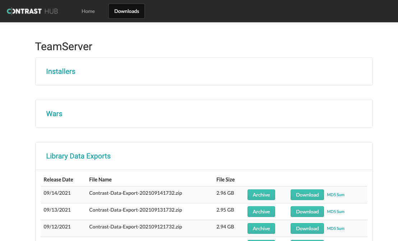Archive the 2.94 GB export
This screenshot has width=398, height=241.
tap(261, 228)
